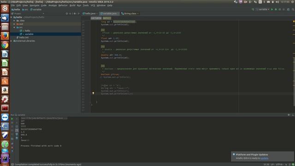This screenshot has height=166, width=295.
Task: Open the variable run configuration dropdown
Action: [x=263, y=9]
